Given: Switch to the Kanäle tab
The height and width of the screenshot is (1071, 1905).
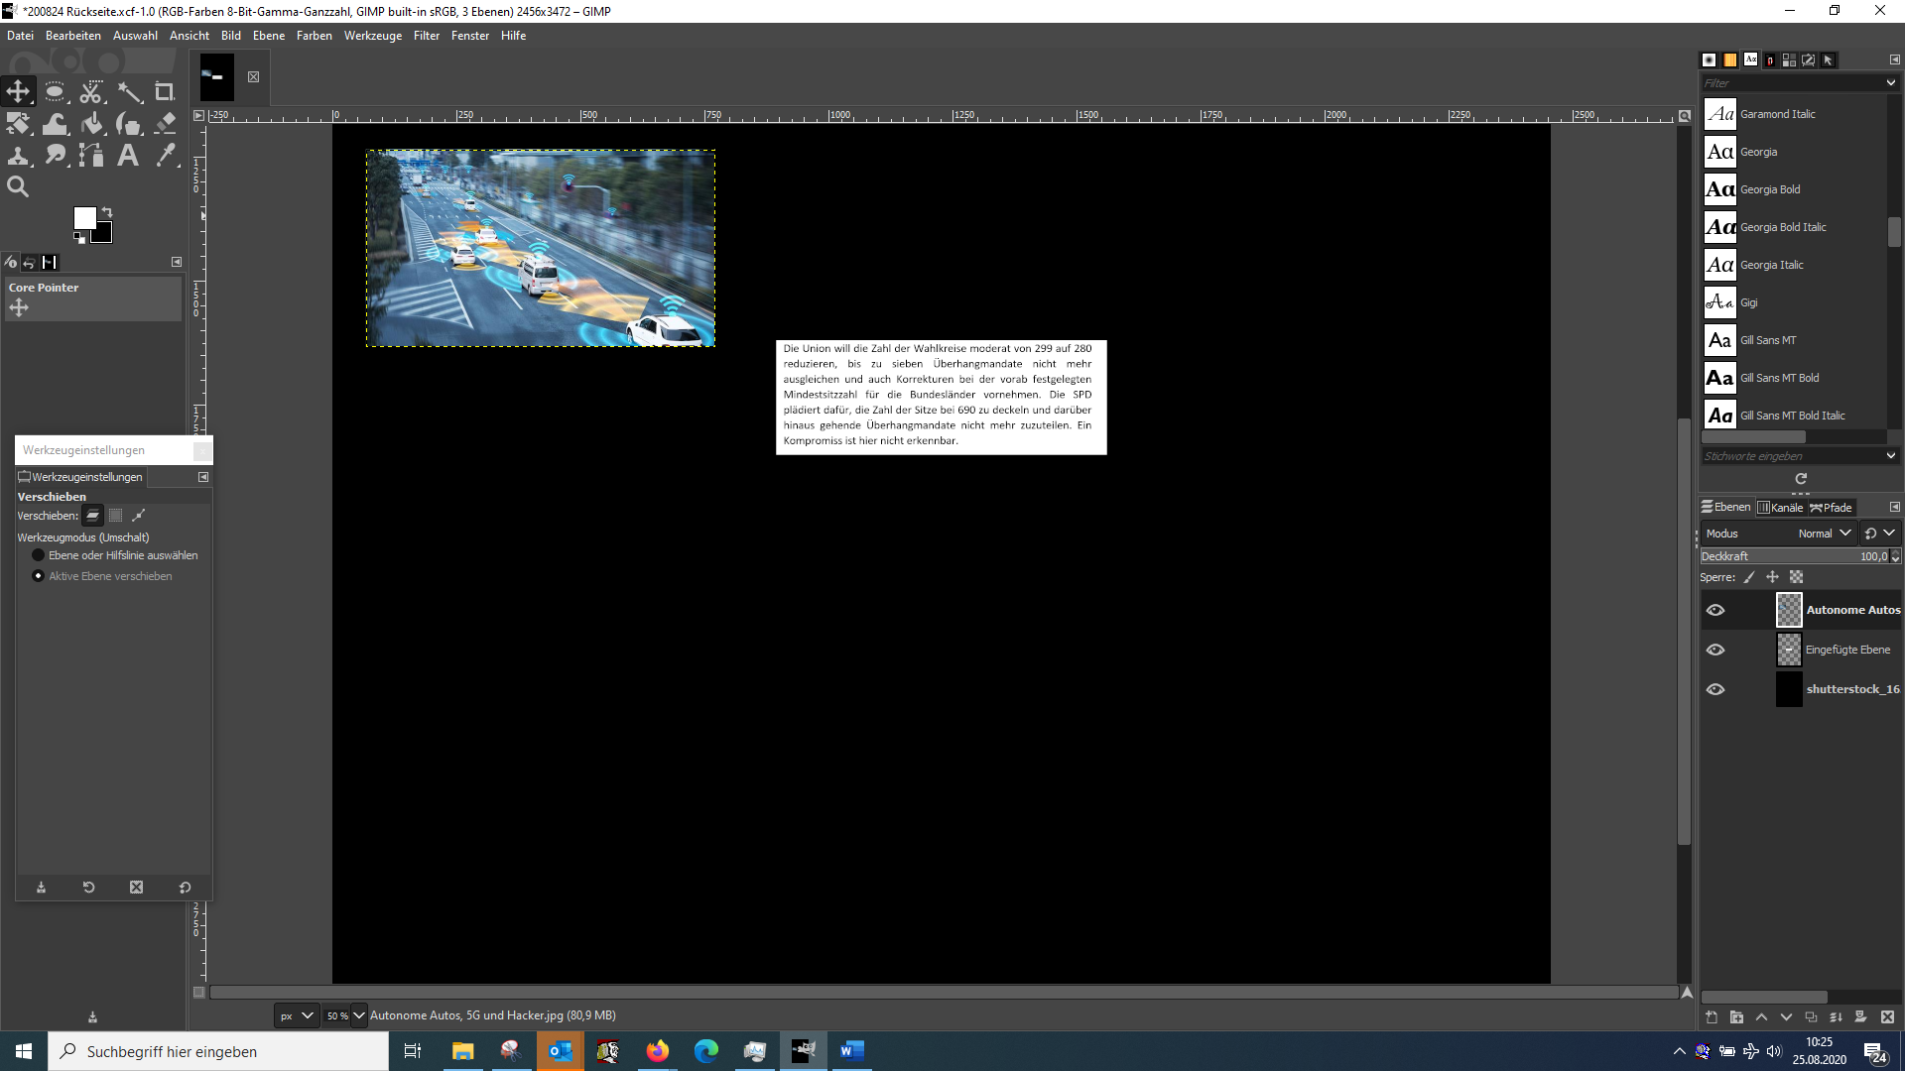Looking at the screenshot, I should click(x=1780, y=508).
